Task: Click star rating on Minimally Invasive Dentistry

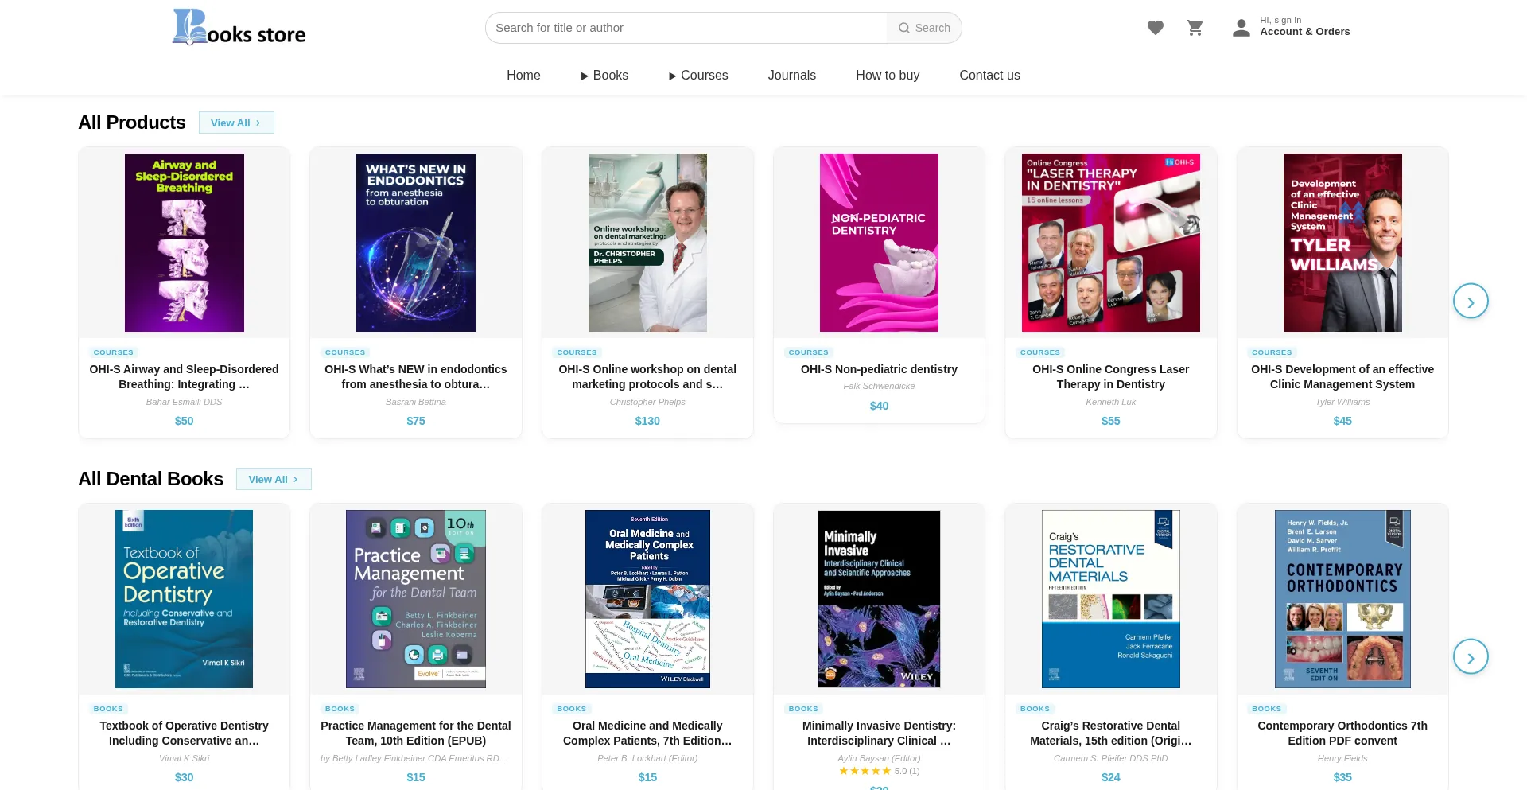Action: coord(865,771)
